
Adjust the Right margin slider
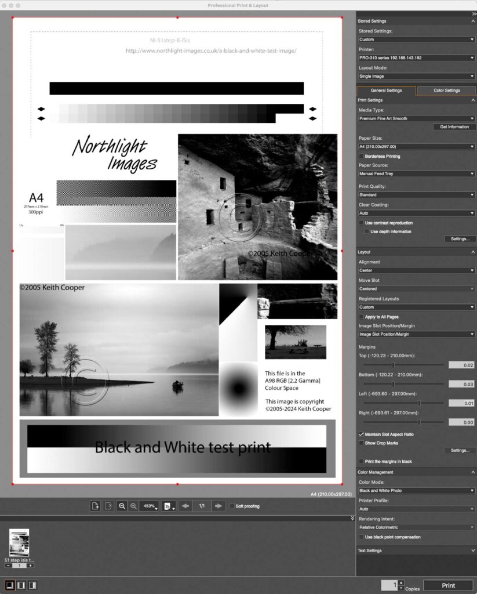point(419,422)
